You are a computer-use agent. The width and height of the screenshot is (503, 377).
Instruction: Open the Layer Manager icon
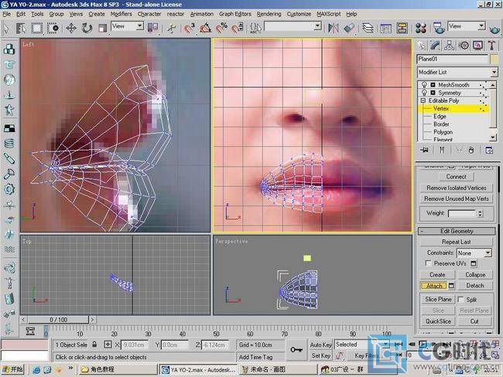[368, 28]
